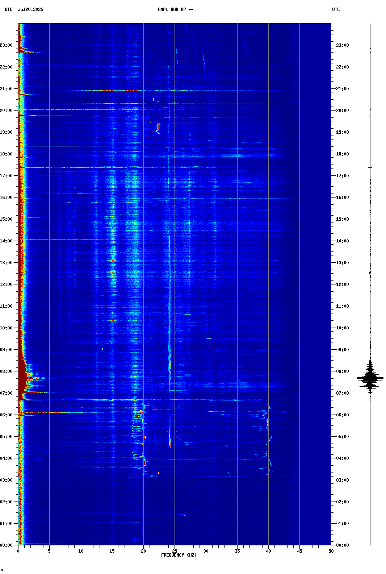Click the title AMPL HHN HP --
This screenshot has height=574, width=386.
point(176,9)
